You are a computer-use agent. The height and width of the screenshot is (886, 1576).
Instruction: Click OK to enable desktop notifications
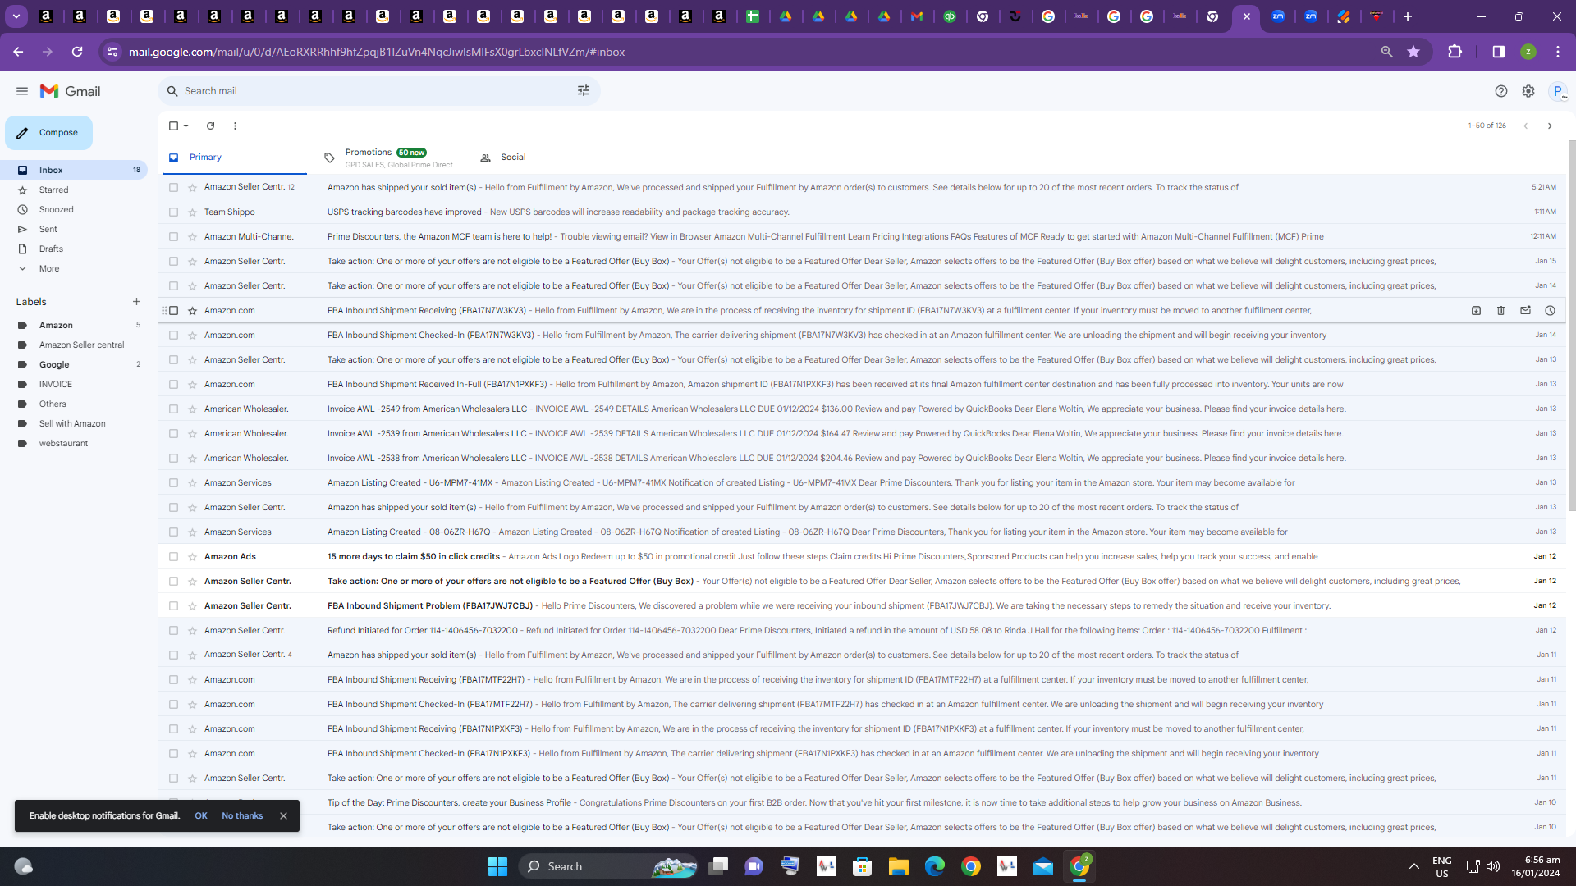(201, 815)
